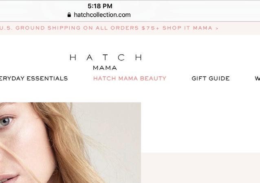Select the Hatch Mama Beauty menu item
The width and height of the screenshot is (260, 183).
(x=130, y=78)
